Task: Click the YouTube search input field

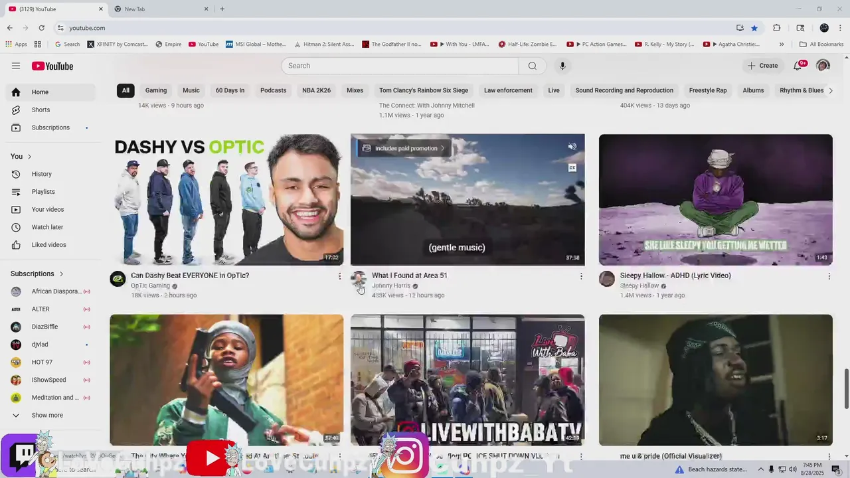Action: click(x=400, y=66)
